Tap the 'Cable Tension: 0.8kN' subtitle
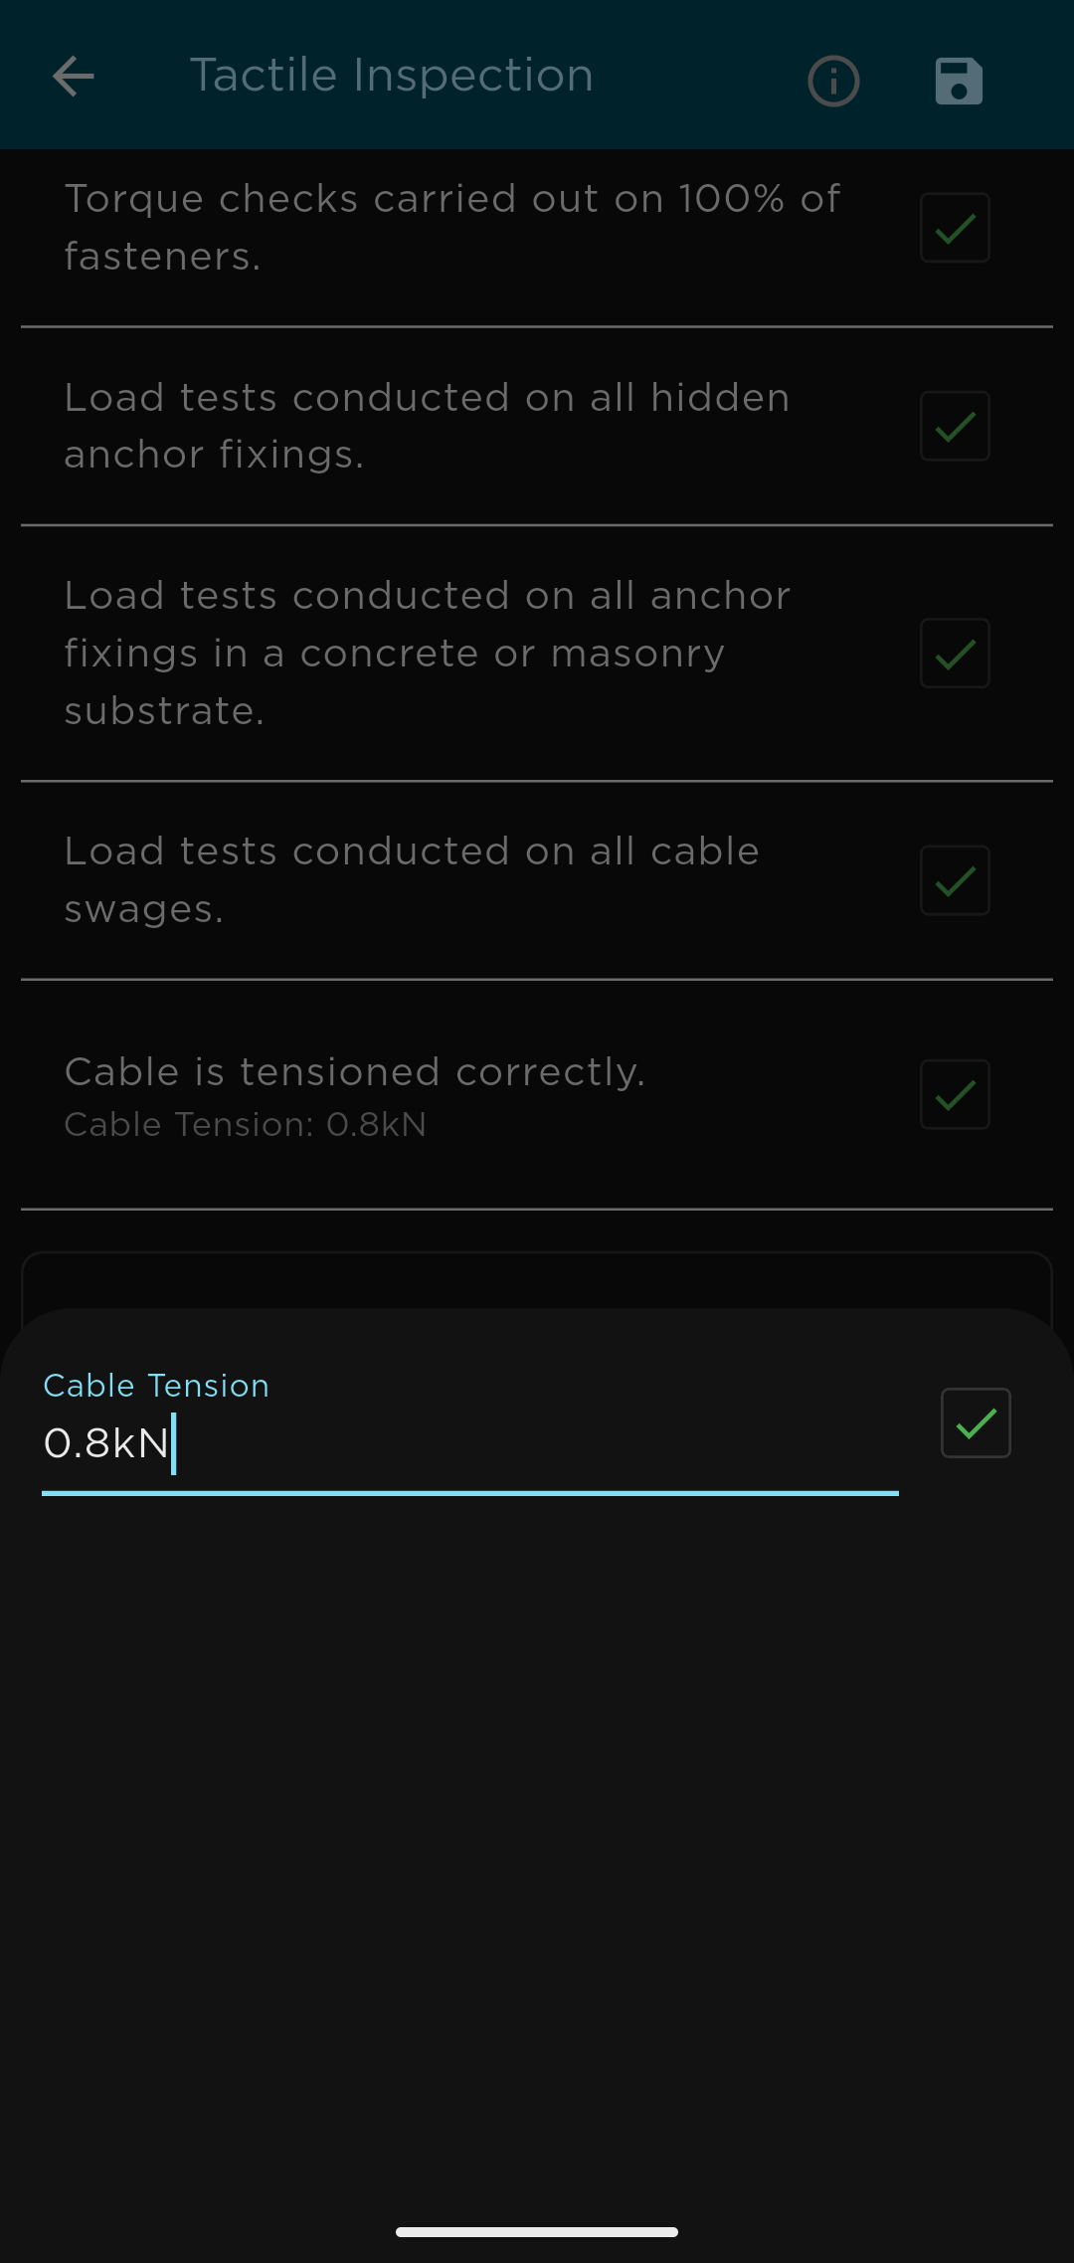This screenshot has width=1074, height=2263. (x=246, y=1125)
